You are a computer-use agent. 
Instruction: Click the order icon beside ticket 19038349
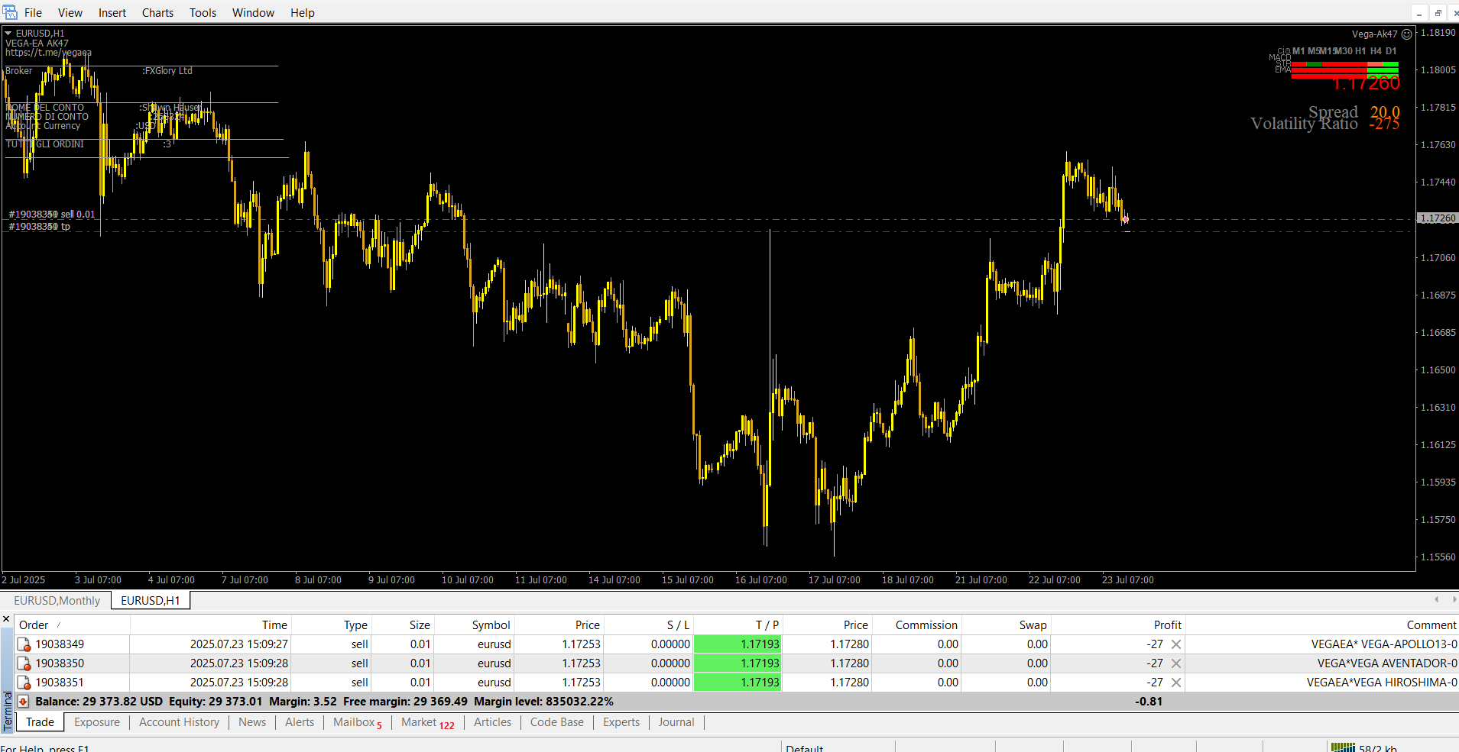pyautogui.click(x=24, y=645)
